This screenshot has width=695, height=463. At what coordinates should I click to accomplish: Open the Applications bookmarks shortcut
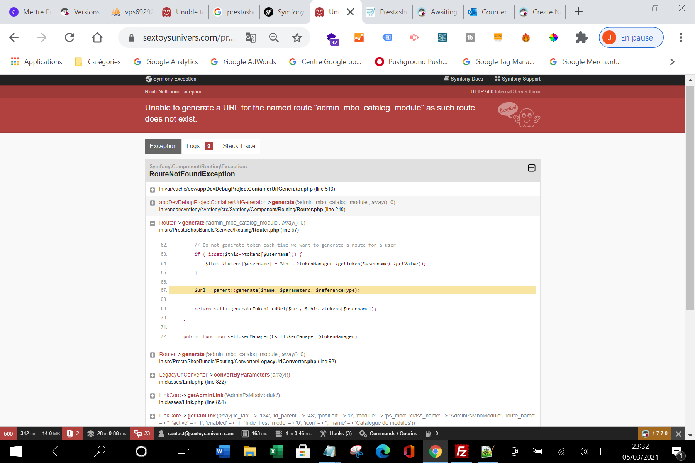[x=37, y=62]
